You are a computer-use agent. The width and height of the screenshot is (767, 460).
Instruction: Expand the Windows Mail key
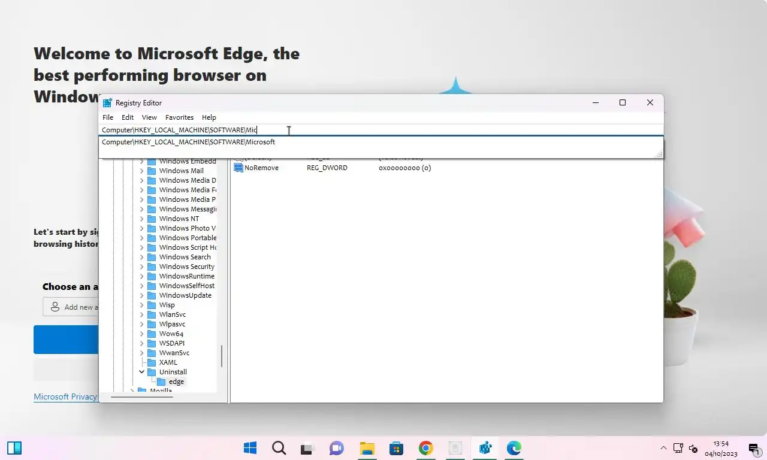coord(142,171)
